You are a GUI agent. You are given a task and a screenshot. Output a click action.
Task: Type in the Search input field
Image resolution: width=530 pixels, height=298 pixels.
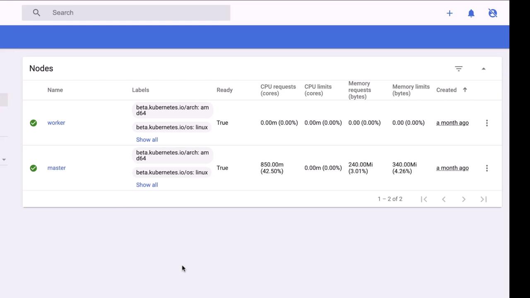pos(137,13)
